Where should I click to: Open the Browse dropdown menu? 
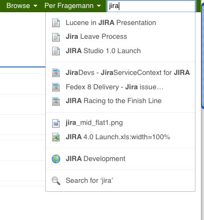22,6
